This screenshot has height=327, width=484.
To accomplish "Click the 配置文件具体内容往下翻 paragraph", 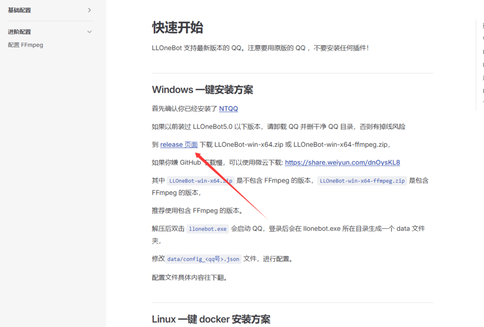I will [189, 278].
